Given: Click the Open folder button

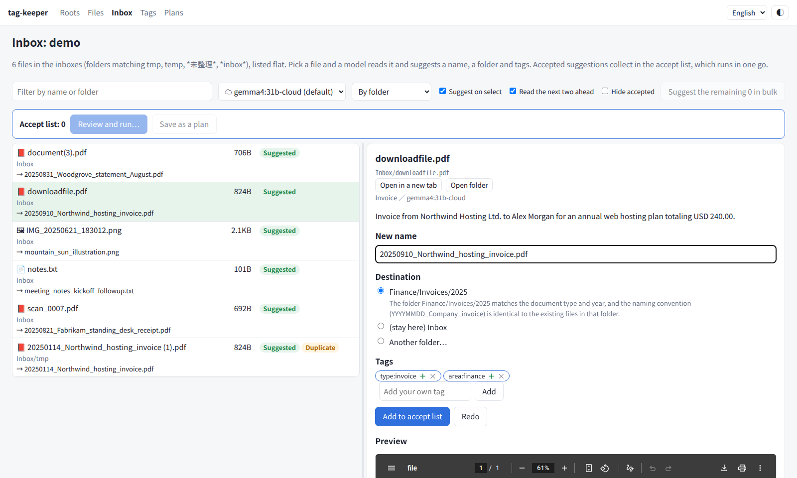Looking at the screenshot, I should click(x=469, y=185).
